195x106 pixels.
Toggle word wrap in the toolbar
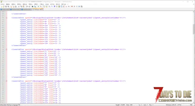click(x=50, y=6)
